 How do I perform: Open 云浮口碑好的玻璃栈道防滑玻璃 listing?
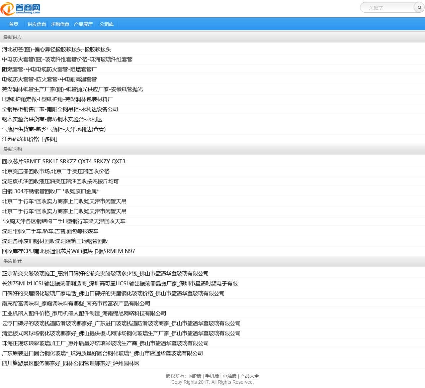pos(121,323)
